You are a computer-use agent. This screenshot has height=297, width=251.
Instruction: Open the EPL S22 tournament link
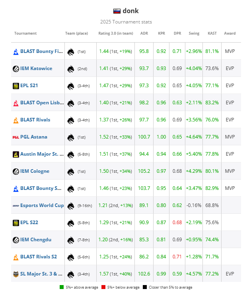29,223
